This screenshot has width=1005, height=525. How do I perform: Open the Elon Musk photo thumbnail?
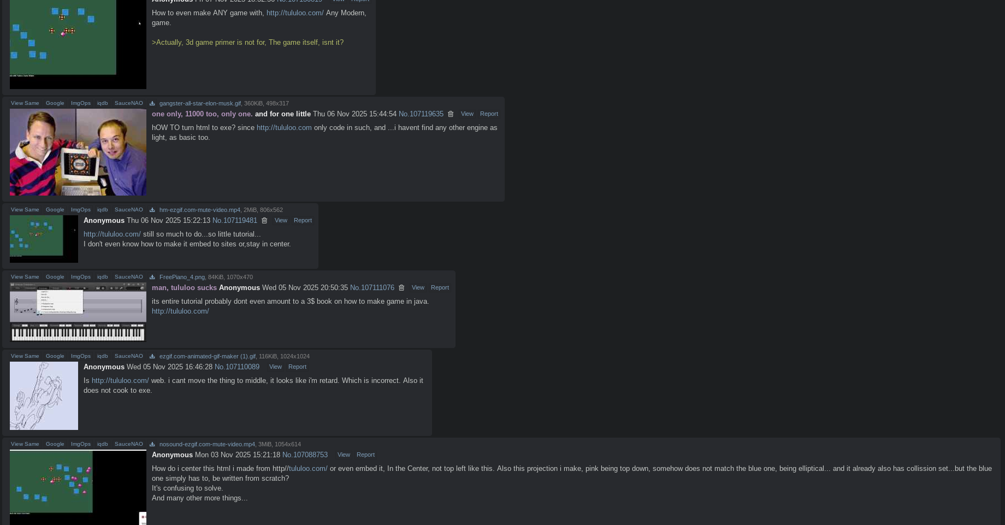(78, 152)
